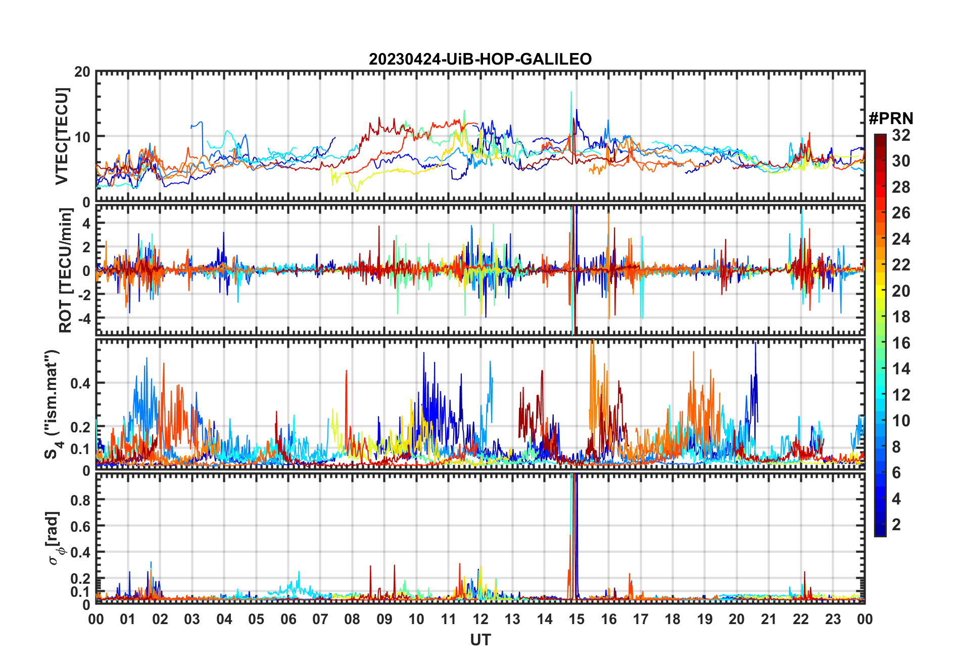The image size is (961, 671).
Task: Click the 15 tick label on UT axis
Action: [576, 619]
